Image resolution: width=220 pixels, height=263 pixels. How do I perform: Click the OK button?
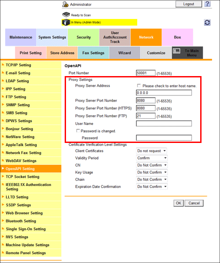click(x=178, y=203)
